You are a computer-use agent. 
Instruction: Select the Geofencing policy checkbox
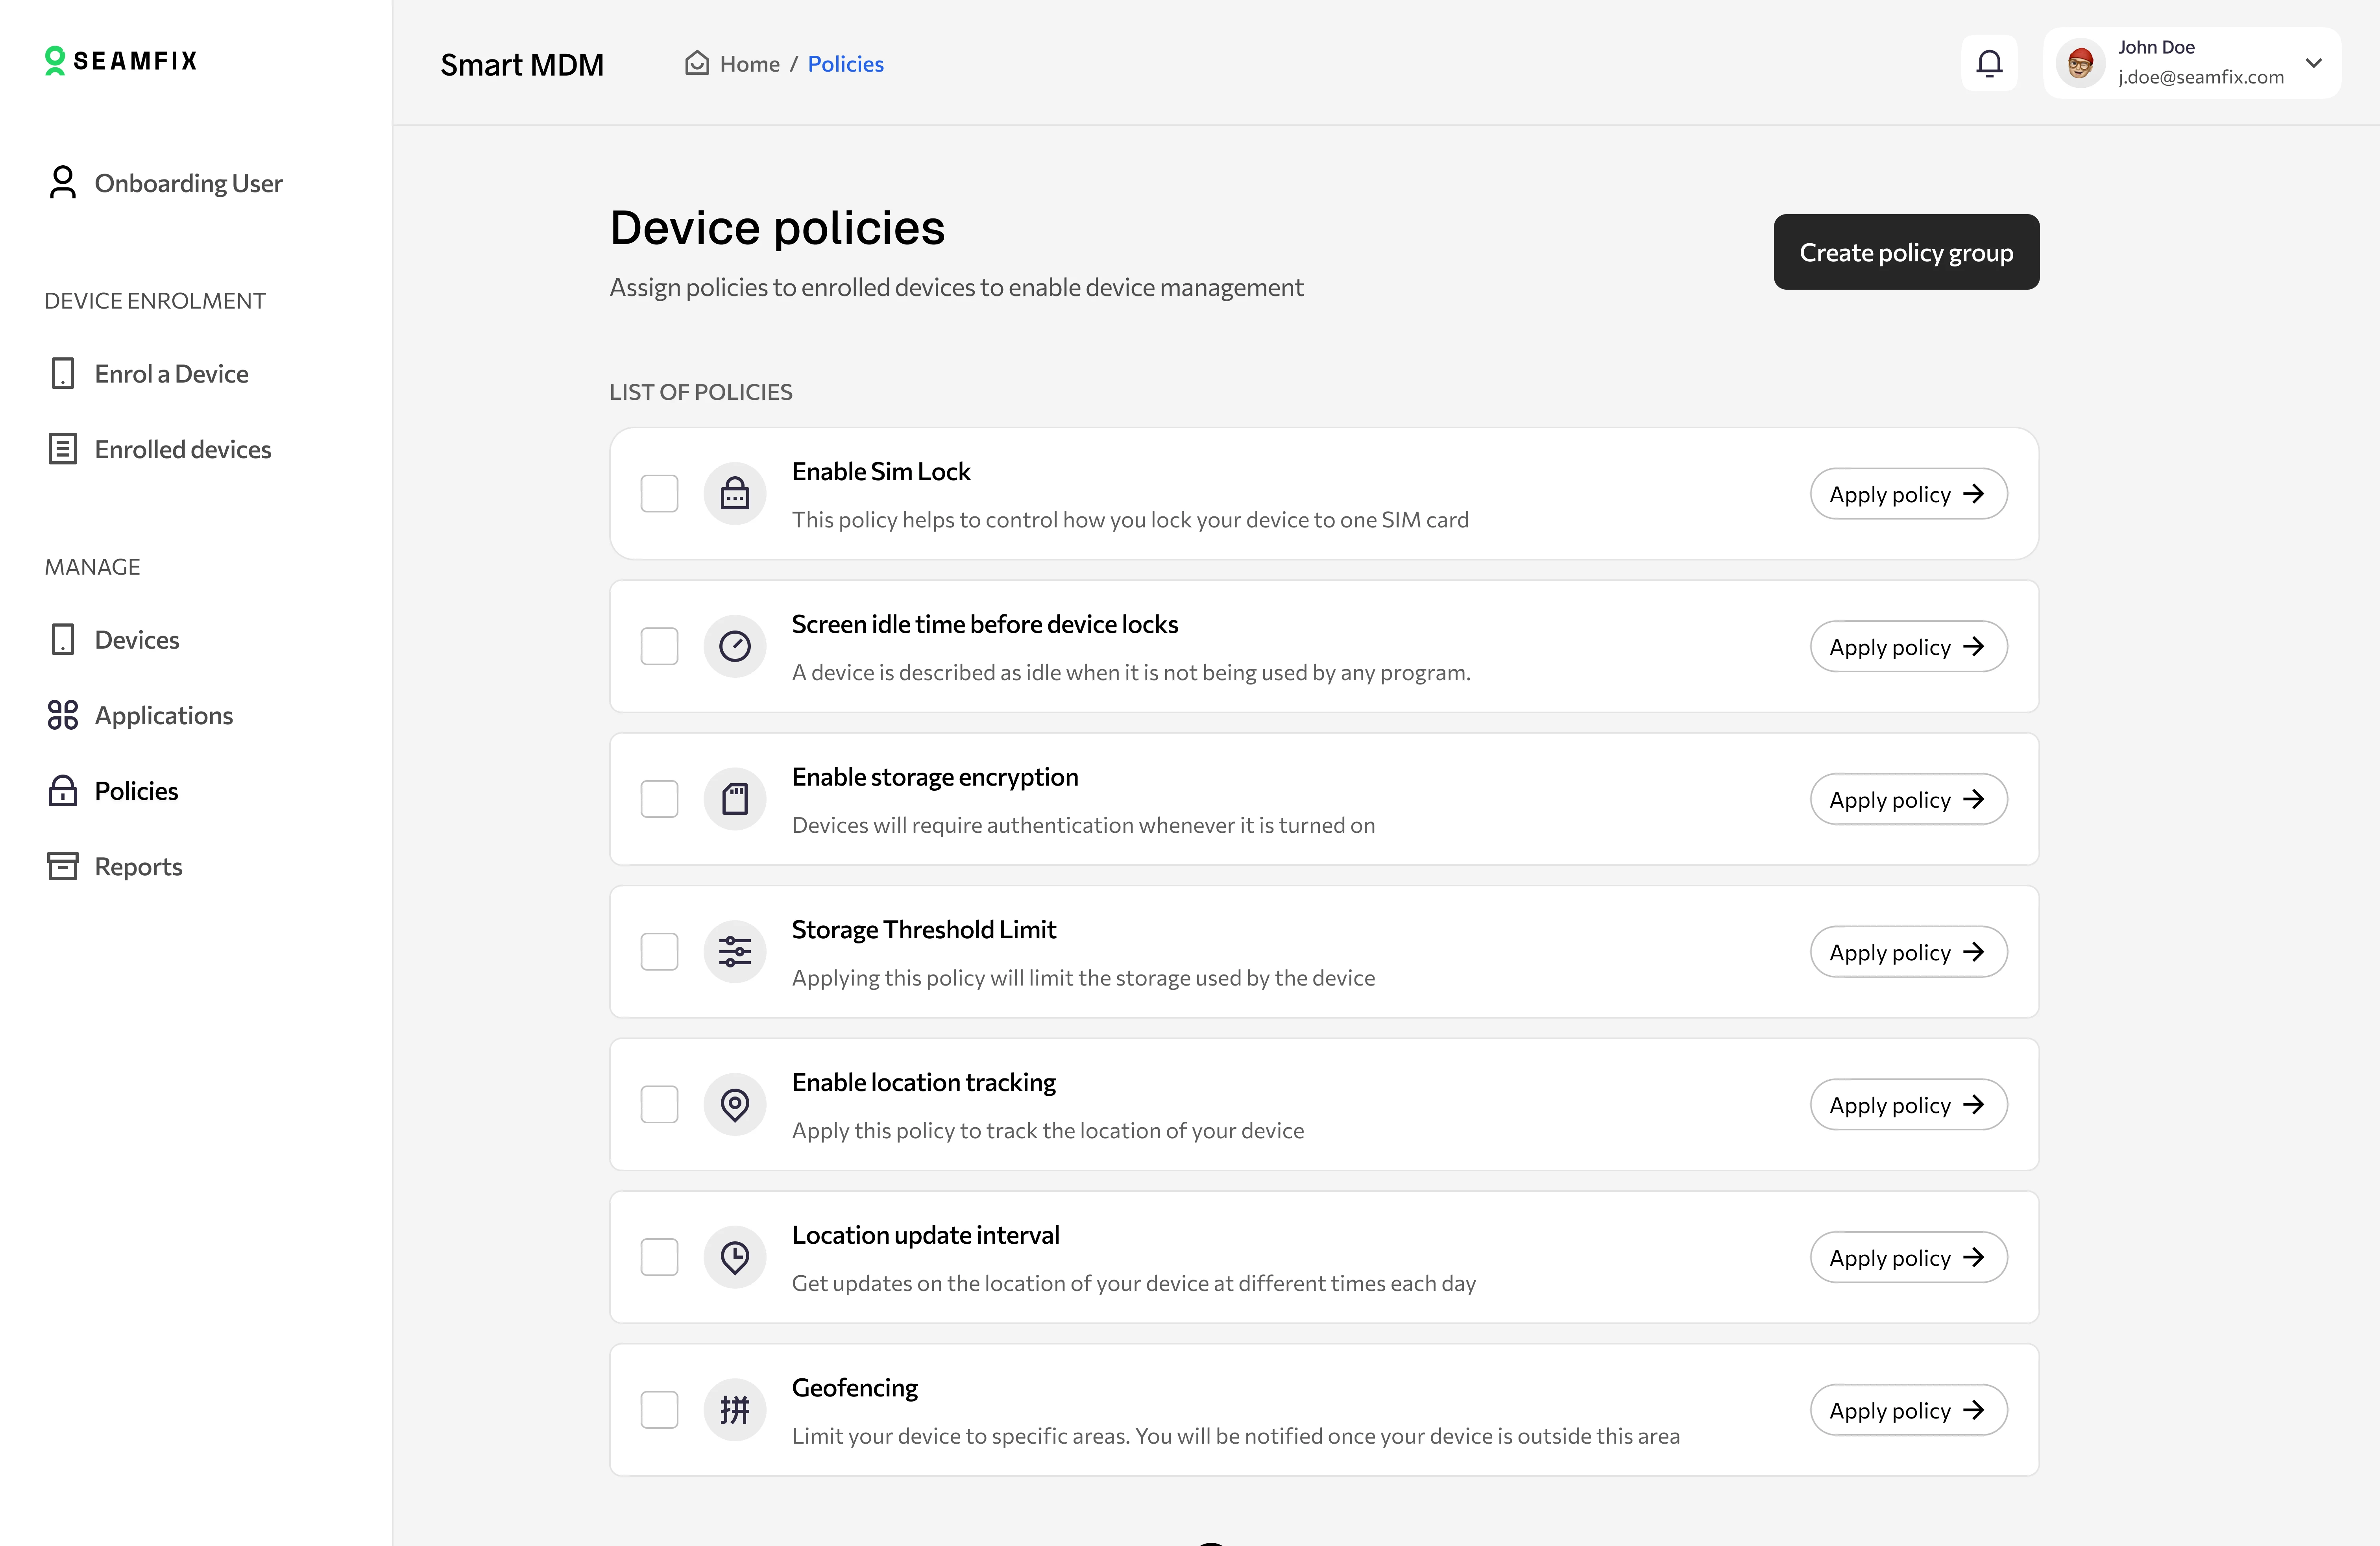[x=659, y=1410]
